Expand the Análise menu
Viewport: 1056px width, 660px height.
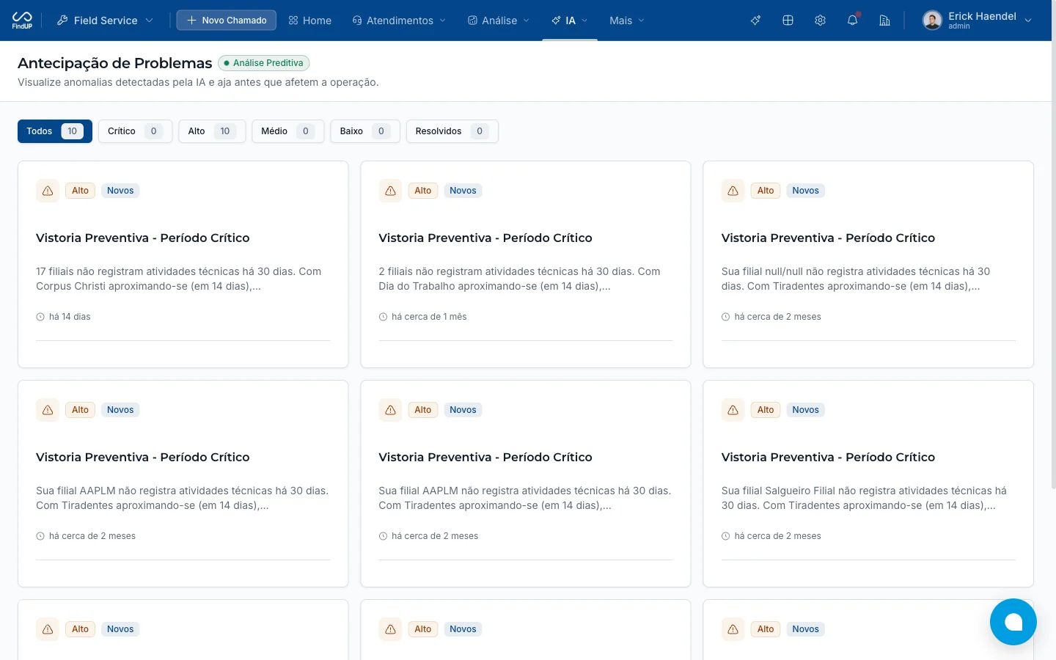coord(499,21)
